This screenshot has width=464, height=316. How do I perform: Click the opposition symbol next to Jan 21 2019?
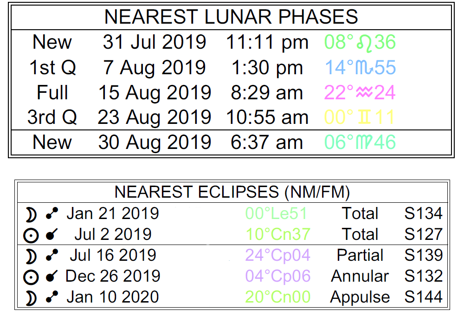[52, 213]
